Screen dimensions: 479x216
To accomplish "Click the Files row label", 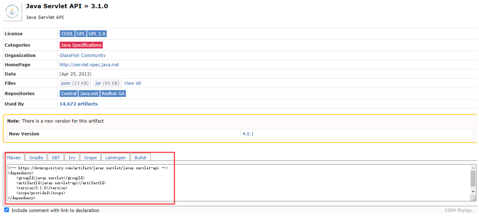I will 10,83.
